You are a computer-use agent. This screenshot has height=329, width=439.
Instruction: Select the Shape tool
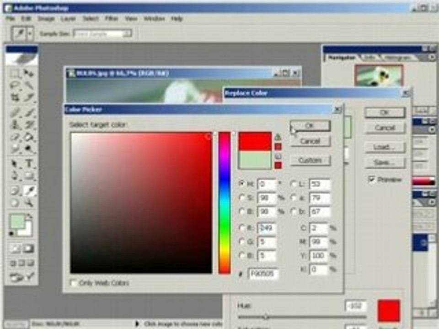[28, 175]
